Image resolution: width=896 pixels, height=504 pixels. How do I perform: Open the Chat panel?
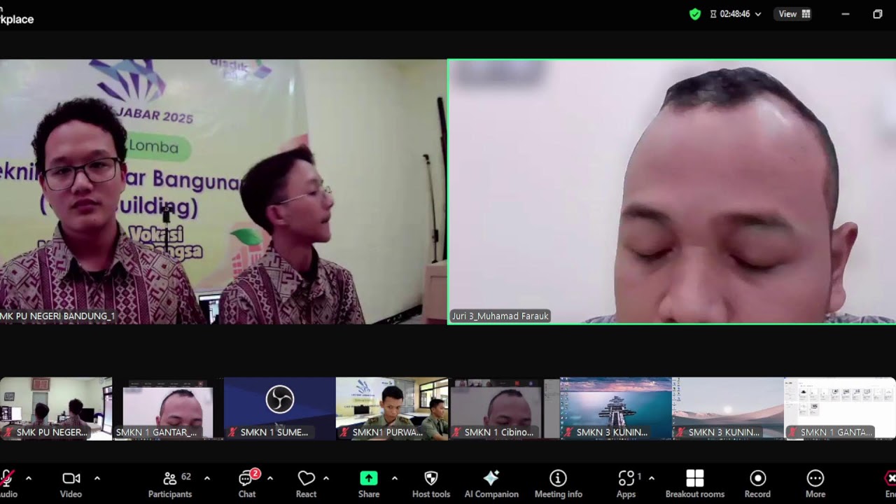click(x=247, y=484)
